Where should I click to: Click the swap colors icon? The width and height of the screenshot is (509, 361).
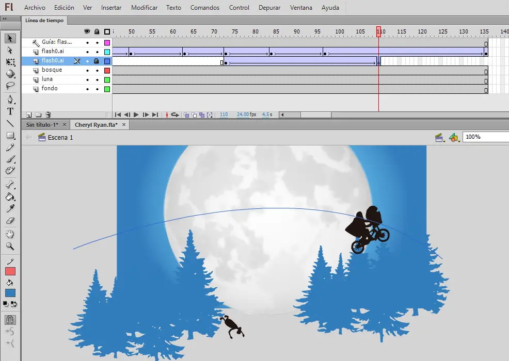[14, 304]
